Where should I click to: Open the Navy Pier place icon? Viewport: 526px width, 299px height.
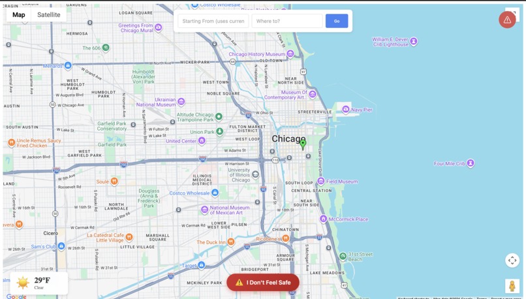coord(345,109)
